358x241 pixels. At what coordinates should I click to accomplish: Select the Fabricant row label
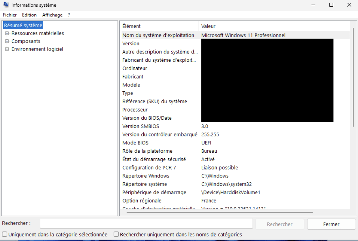coord(133,76)
